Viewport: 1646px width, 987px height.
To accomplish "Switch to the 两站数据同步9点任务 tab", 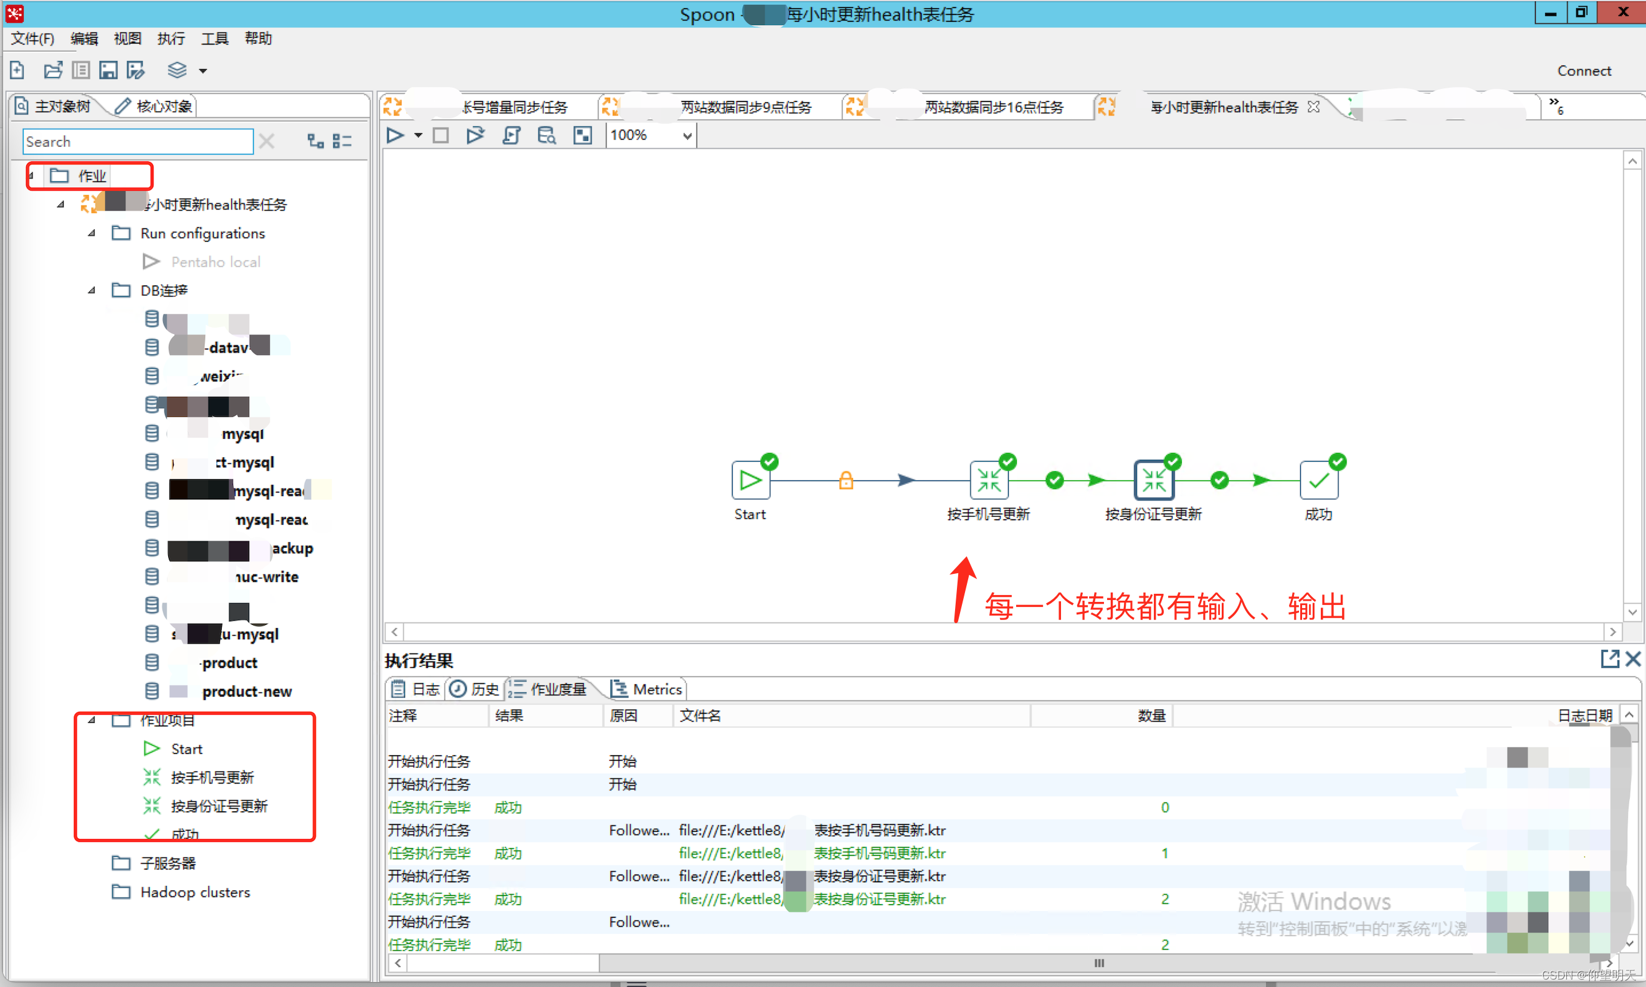I will click(x=746, y=107).
